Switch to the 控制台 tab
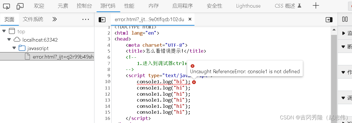The height and width of the screenshot is (123, 352). pyautogui.click(x=84, y=6)
